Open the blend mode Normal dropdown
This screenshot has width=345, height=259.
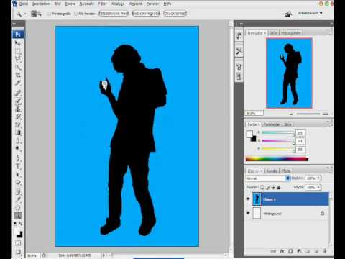[x=268, y=178]
